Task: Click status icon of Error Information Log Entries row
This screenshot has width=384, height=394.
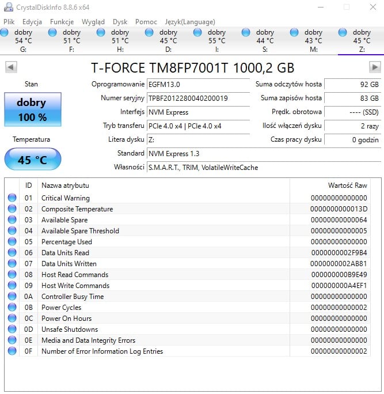Action: 12,351
